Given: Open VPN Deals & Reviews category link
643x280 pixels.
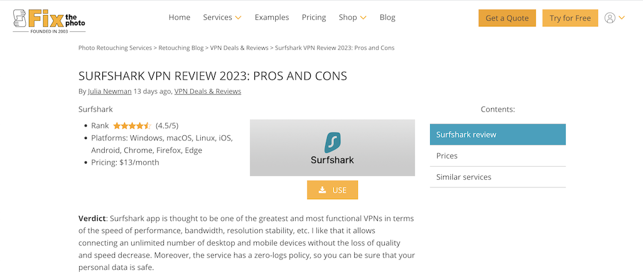Looking at the screenshot, I should pyautogui.click(x=207, y=91).
